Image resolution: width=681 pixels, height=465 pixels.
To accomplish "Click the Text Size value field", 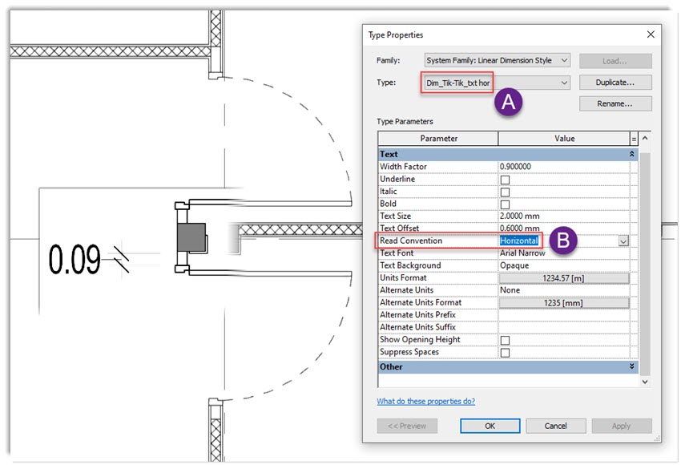I will pyautogui.click(x=563, y=216).
